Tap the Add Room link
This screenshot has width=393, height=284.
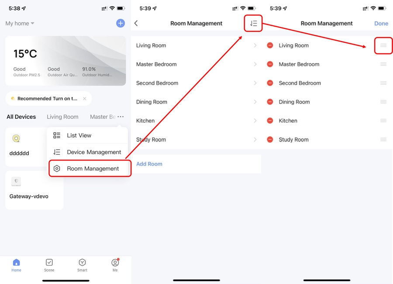[149, 164]
